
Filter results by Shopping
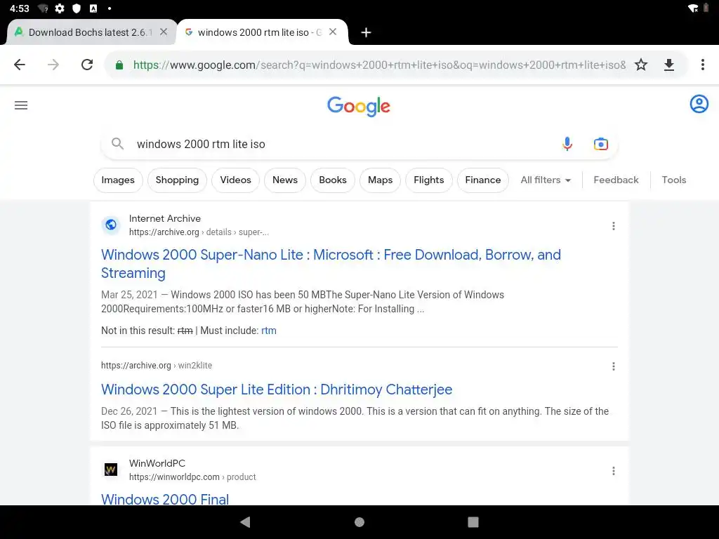[177, 180]
